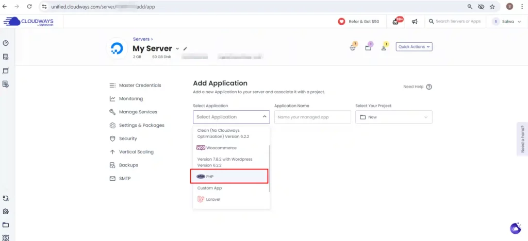Open the Quick Actions dropdown
This screenshot has width=528, height=241.
point(414,47)
